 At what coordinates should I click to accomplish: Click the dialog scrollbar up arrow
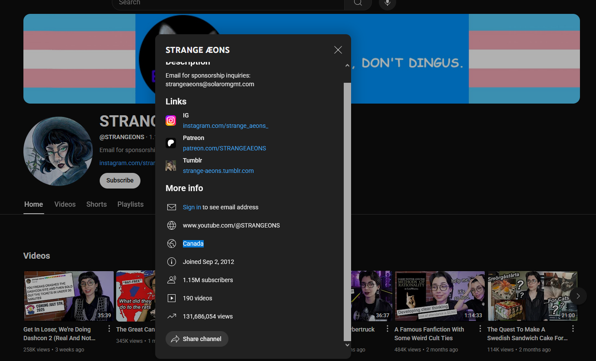(x=347, y=65)
